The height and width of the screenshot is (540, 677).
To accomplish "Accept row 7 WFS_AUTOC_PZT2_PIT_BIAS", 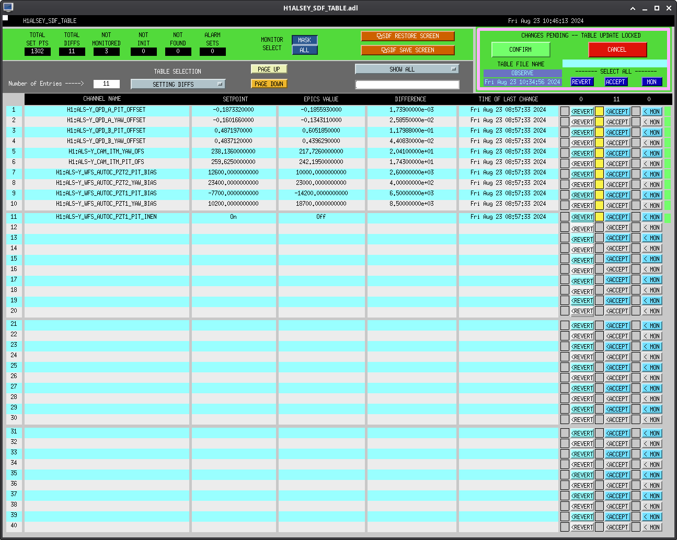I will pyautogui.click(x=617, y=174).
